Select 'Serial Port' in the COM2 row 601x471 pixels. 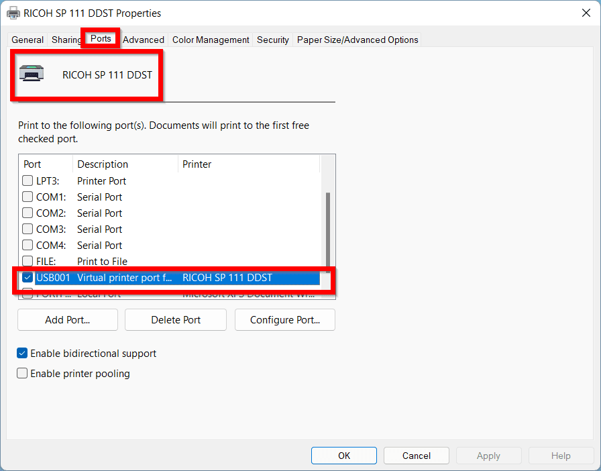pyautogui.click(x=100, y=213)
